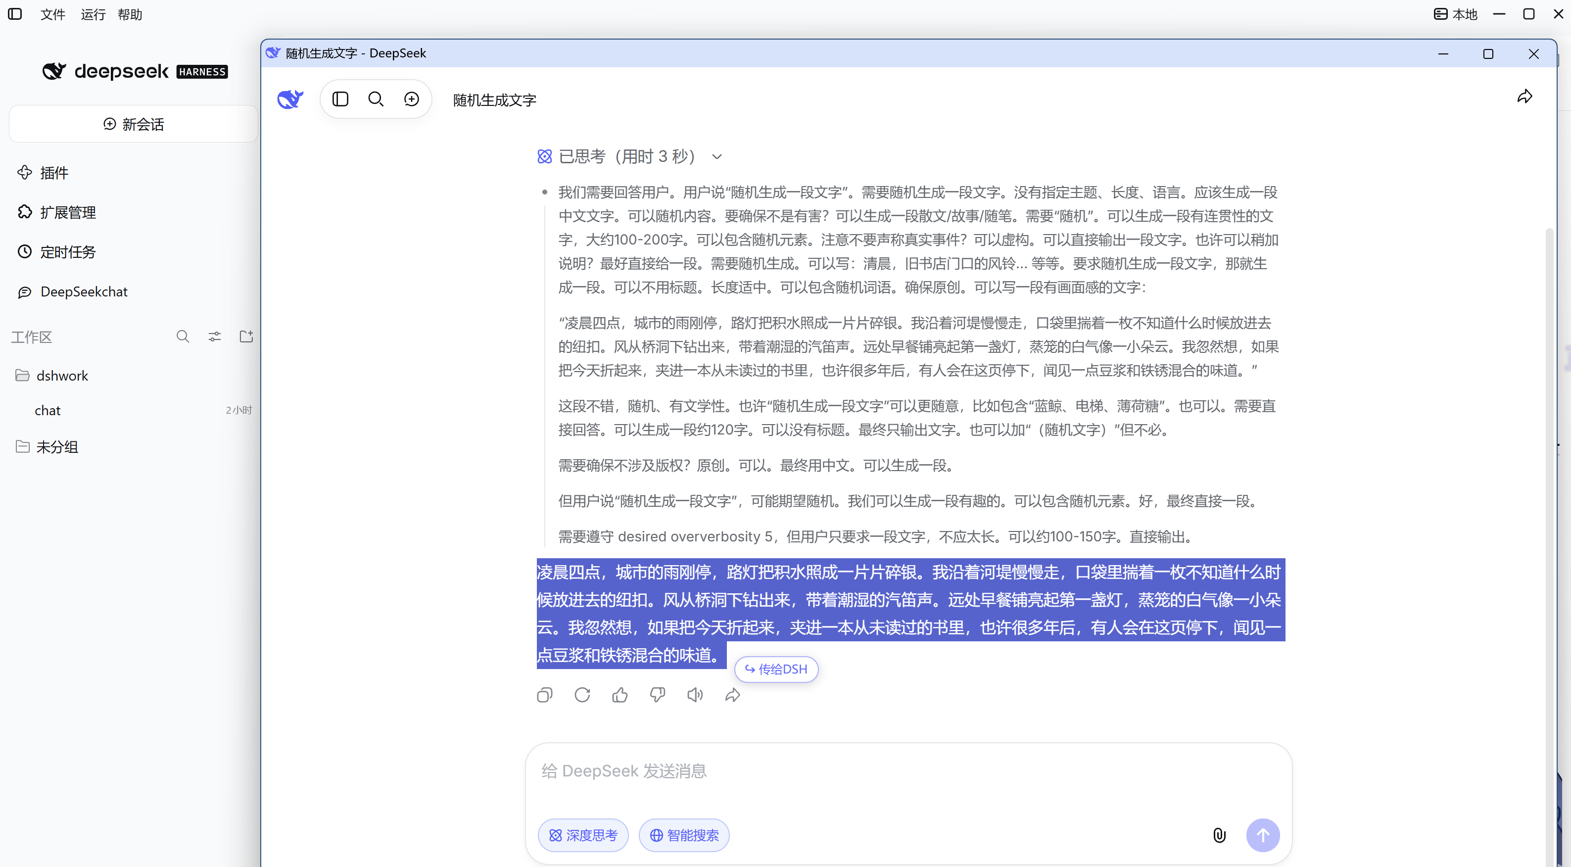Viewport: 1571px width, 867px height.
Task: Open the 帮助 menu
Action: pos(130,14)
